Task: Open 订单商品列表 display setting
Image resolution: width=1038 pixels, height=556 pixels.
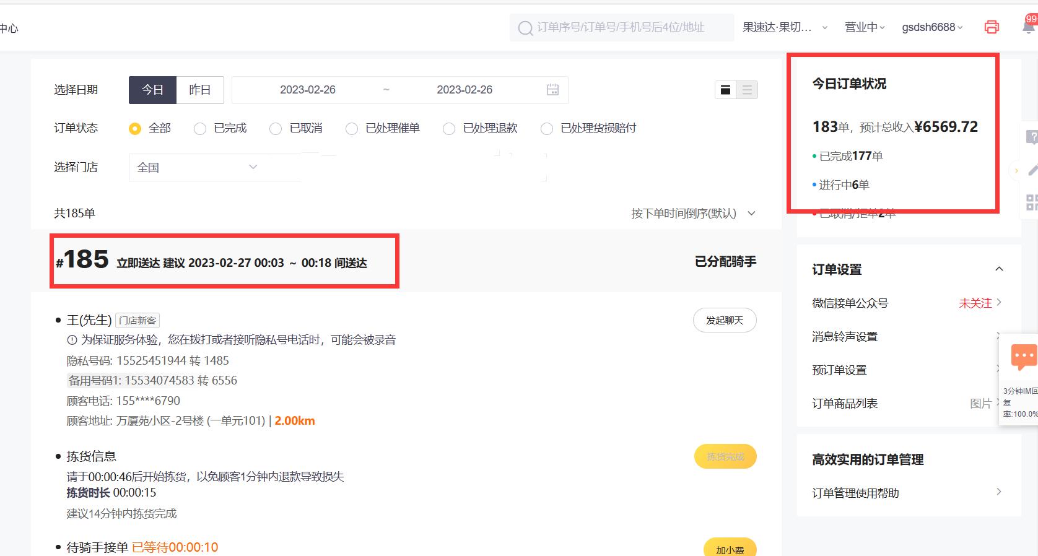Action: (907, 403)
